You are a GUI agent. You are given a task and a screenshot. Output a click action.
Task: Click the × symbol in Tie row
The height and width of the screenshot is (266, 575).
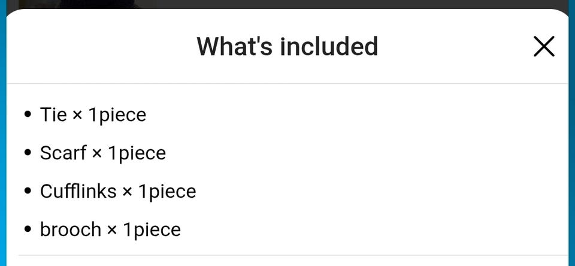click(x=77, y=116)
